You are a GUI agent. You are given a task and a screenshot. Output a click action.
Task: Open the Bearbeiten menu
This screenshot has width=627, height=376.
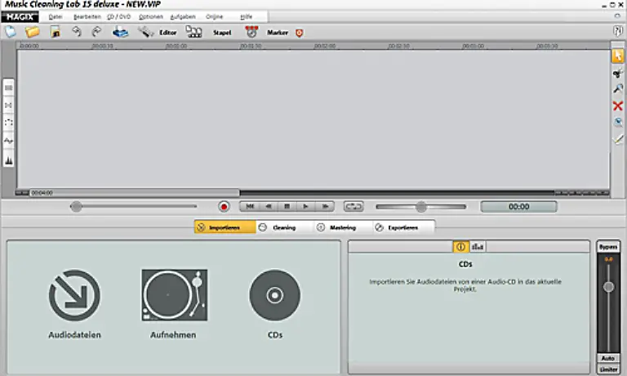tap(87, 16)
